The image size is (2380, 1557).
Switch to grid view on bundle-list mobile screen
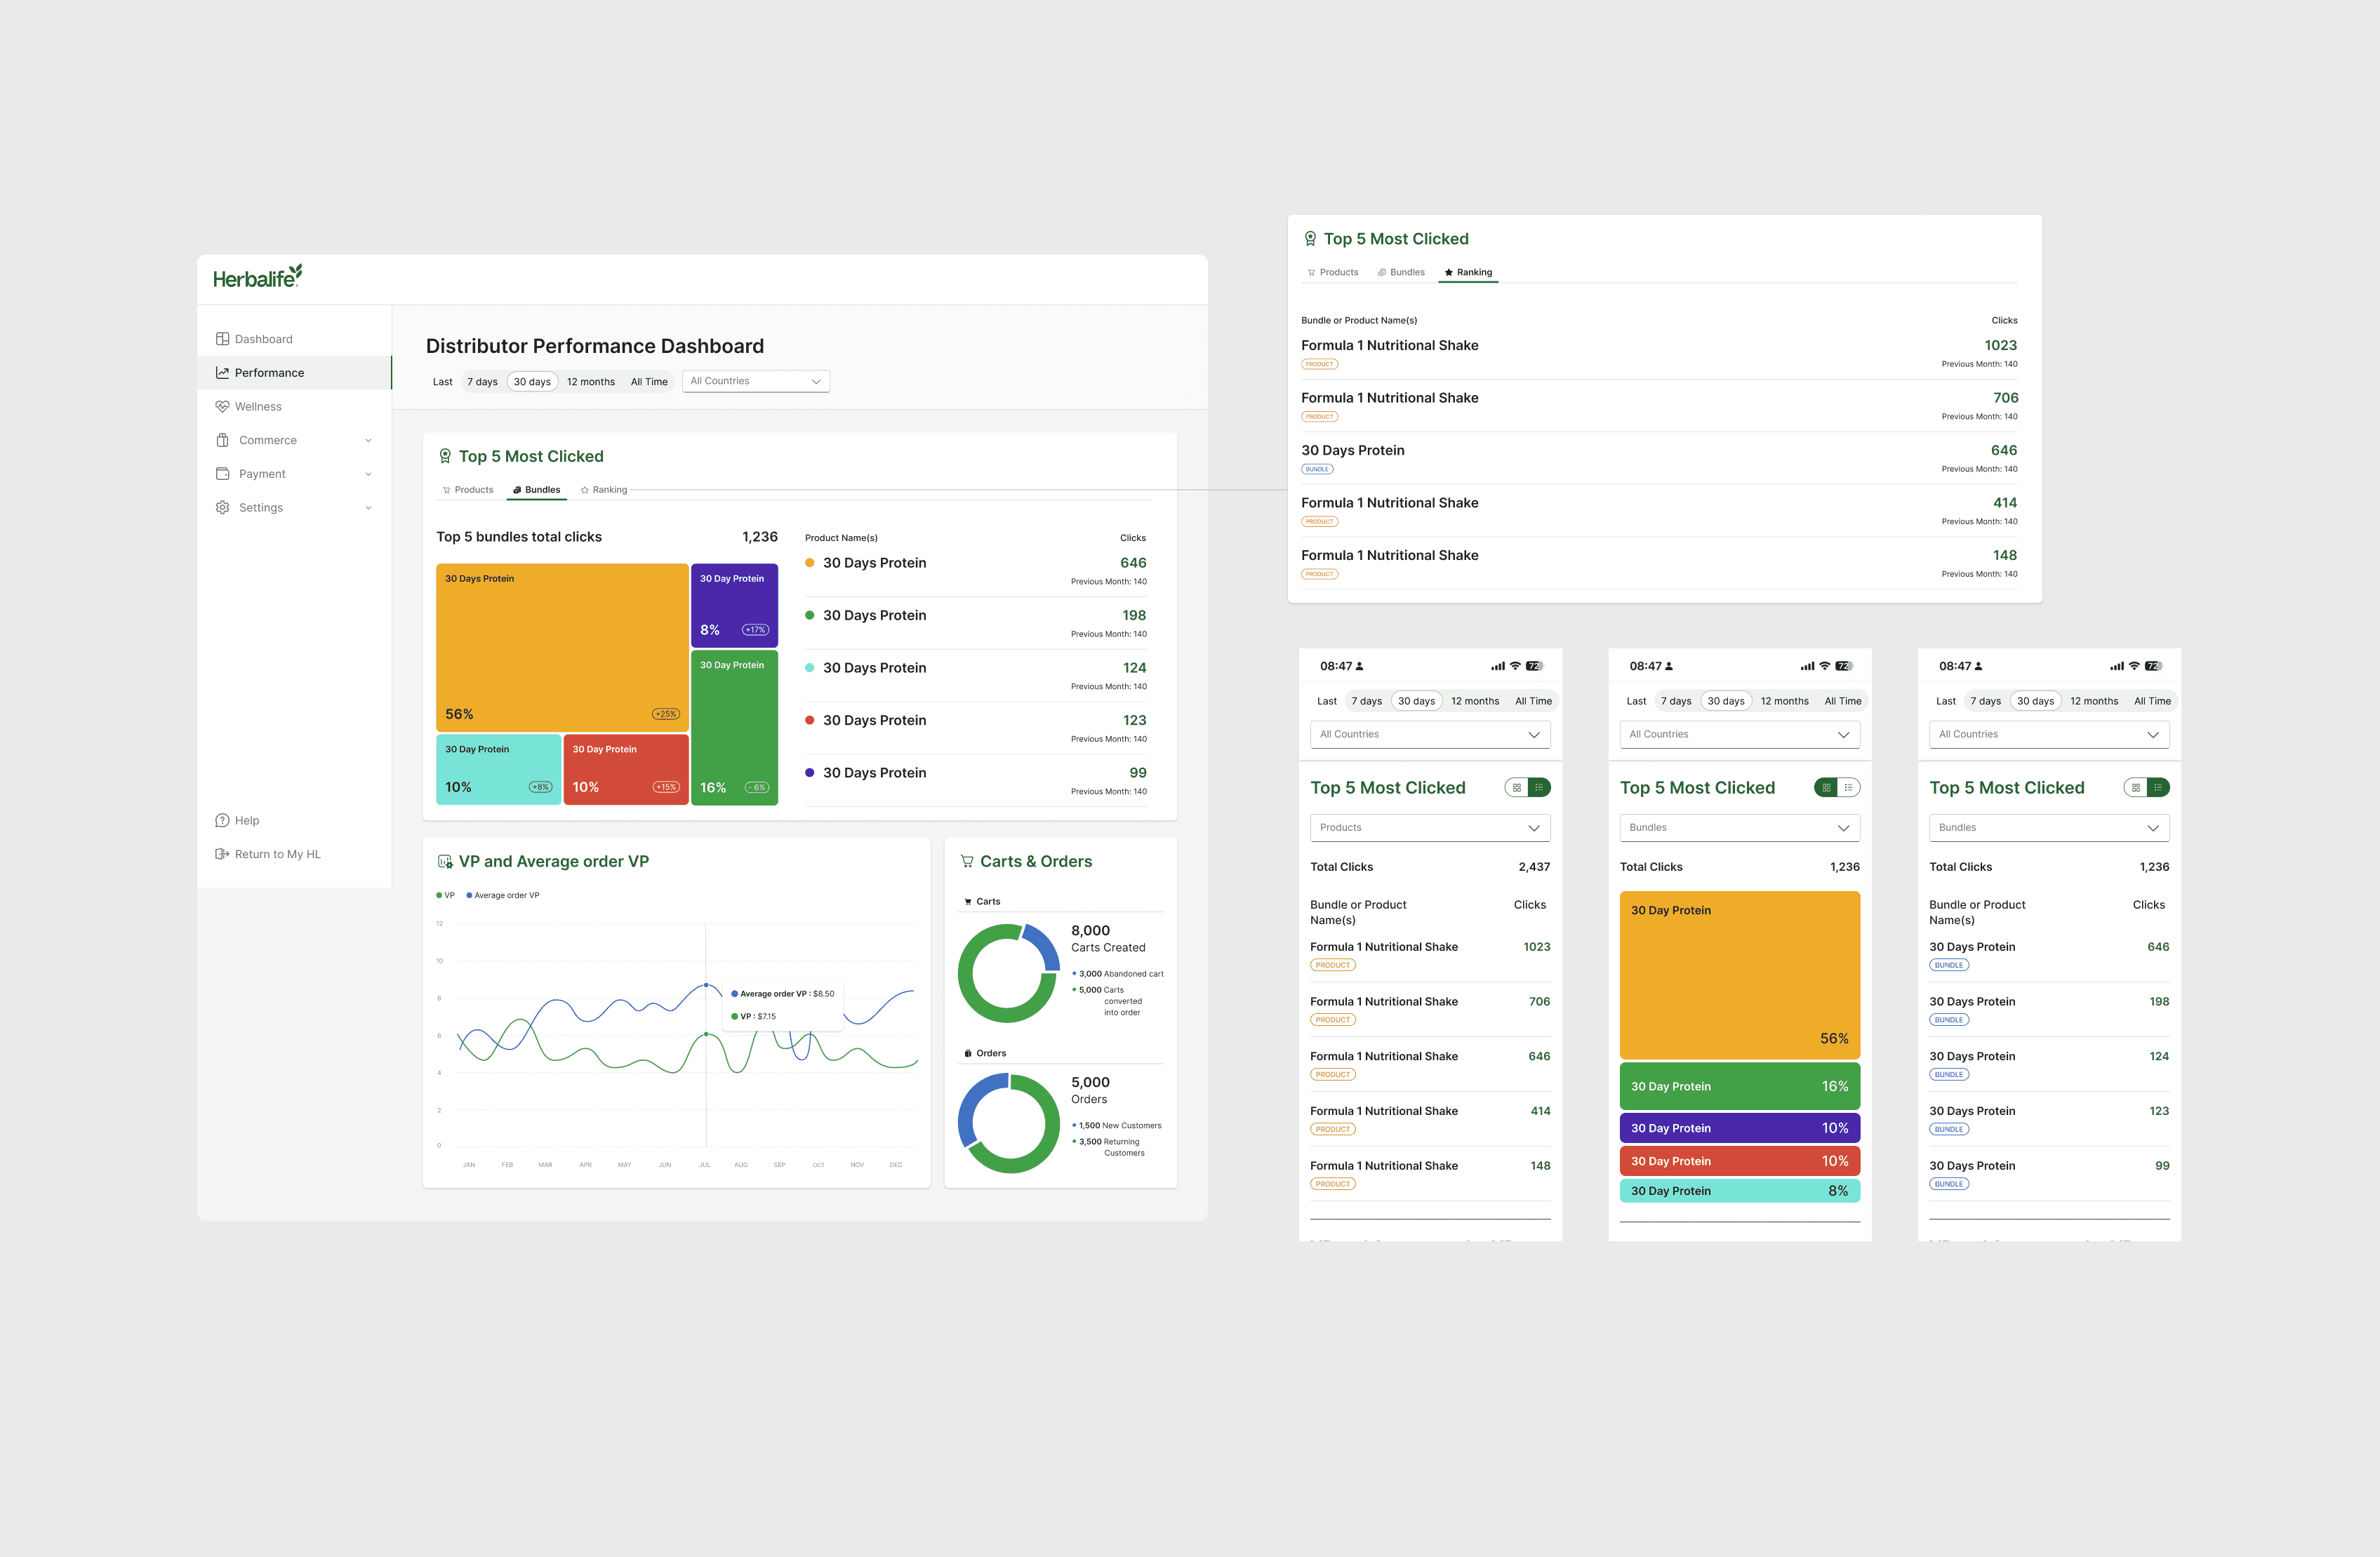click(x=2136, y=788)
